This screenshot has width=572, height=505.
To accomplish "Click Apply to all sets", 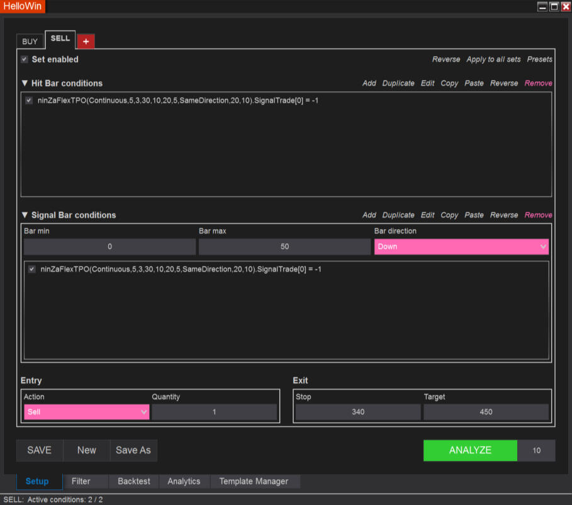I will (493, 59).
